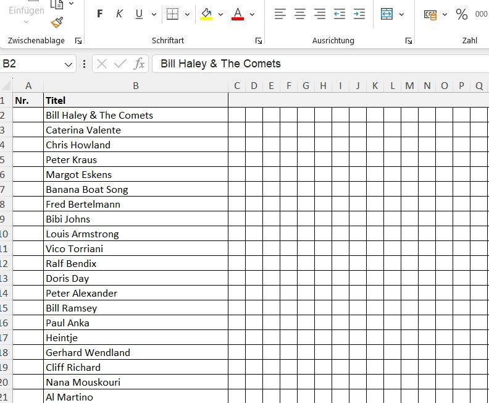
Task: Select cell 'Margot Eskens'
Action: pos(136,174)
